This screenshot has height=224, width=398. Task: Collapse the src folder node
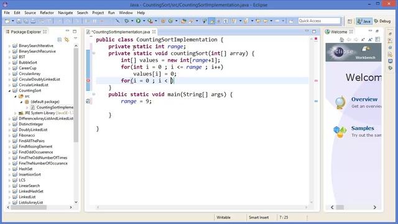click(15, 96)
